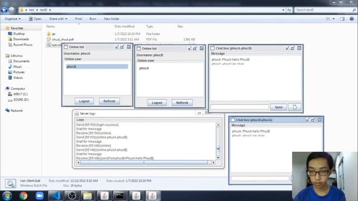The image size is (358, 201).
Task: Open view options dropdown arrow
Action: (x=333, y=19)
